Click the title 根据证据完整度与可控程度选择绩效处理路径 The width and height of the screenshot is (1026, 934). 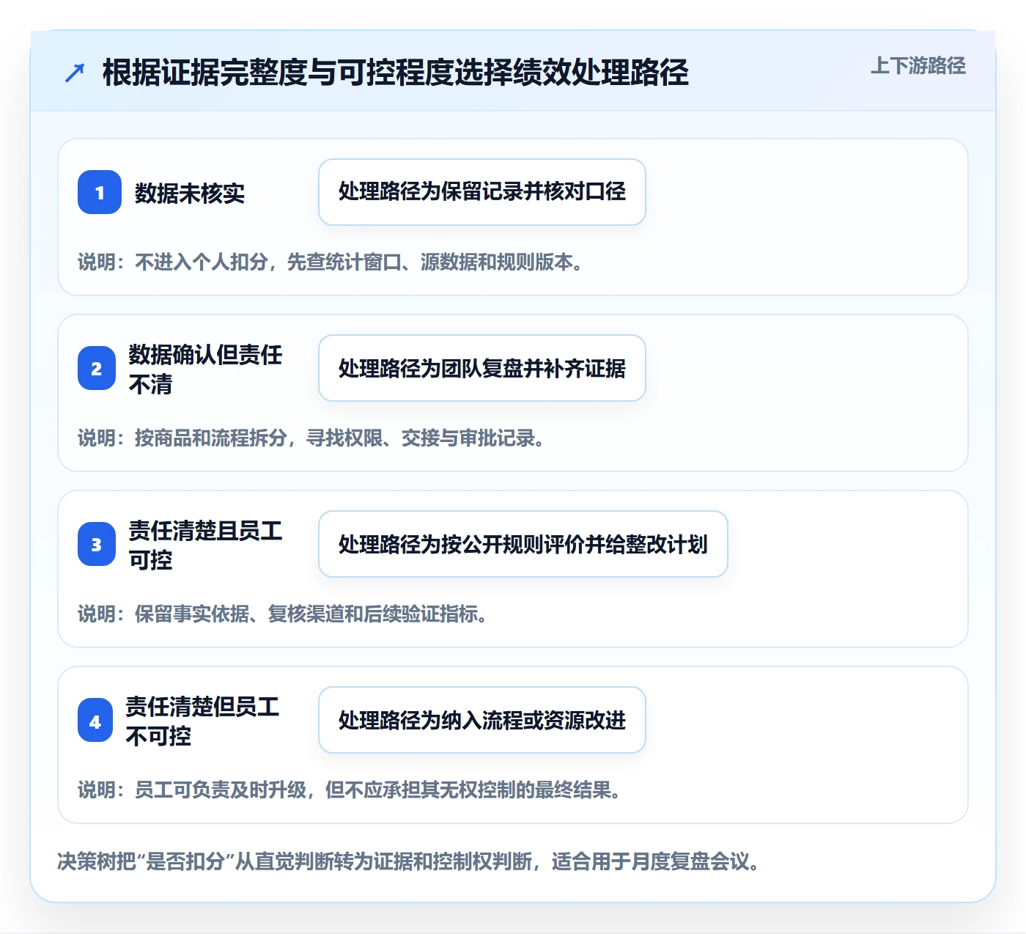point(396,73)
